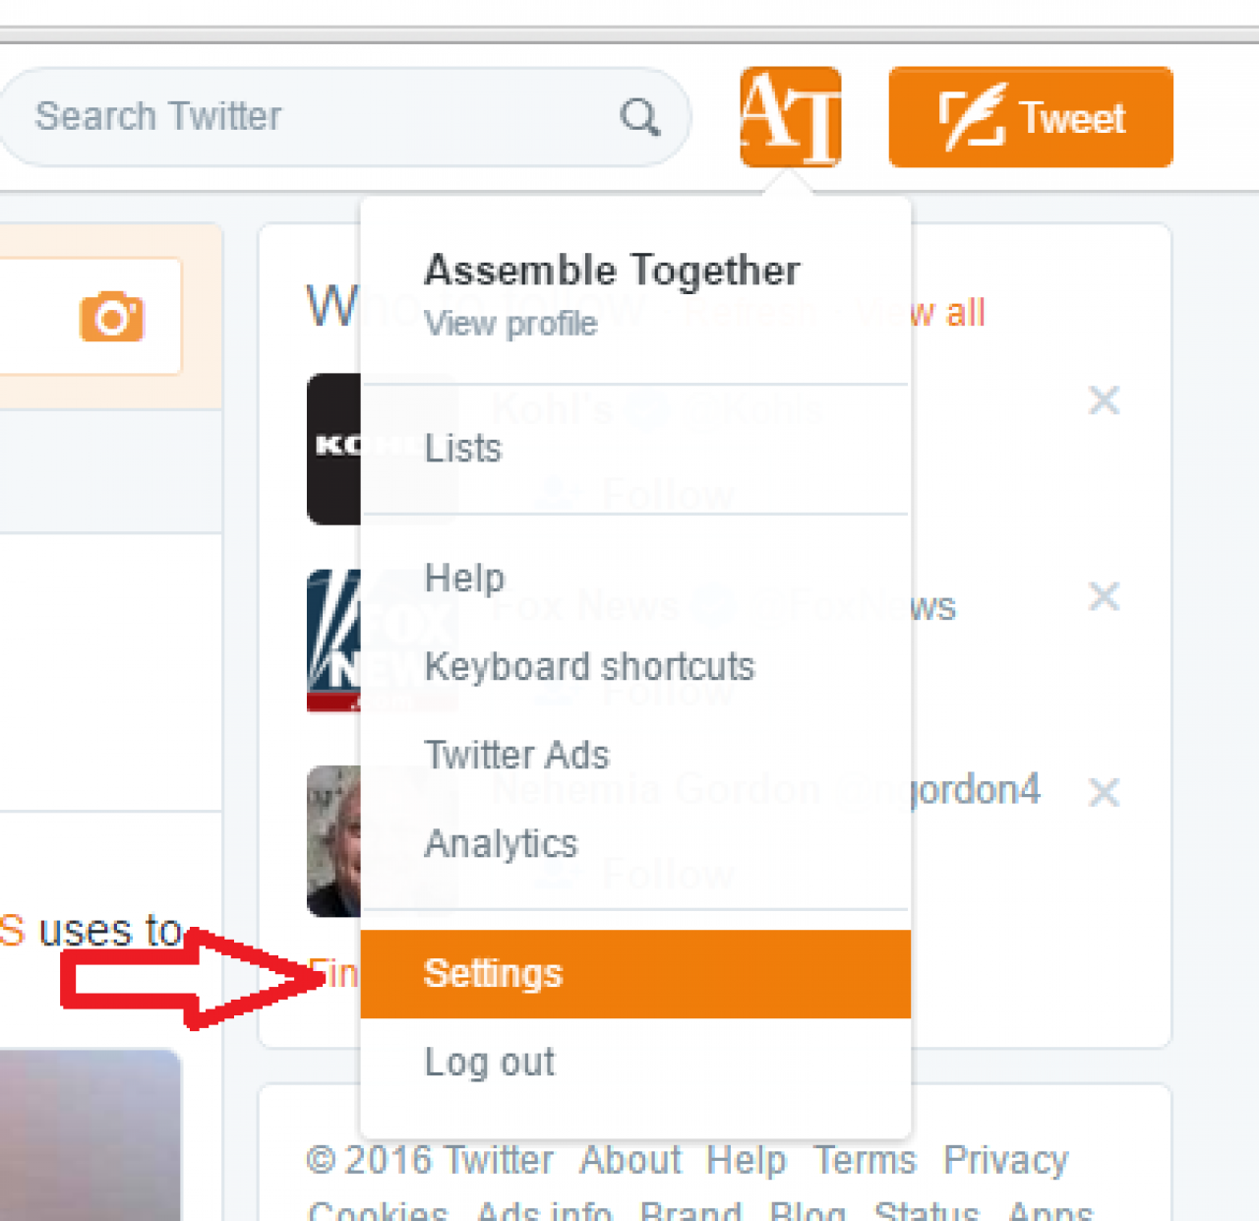Click the camera photo upload icon

coord(111,317)
